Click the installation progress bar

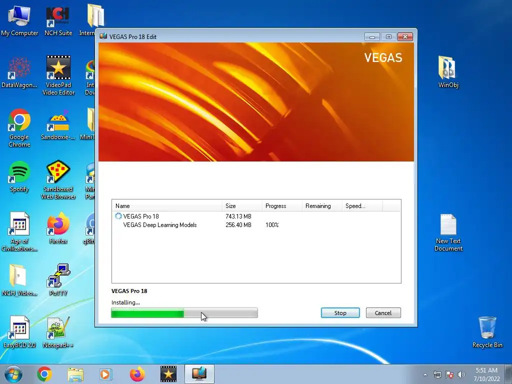(x=184, y=313)
